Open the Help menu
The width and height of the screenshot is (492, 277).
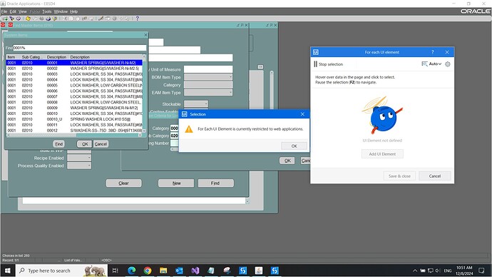click(73, 11)
